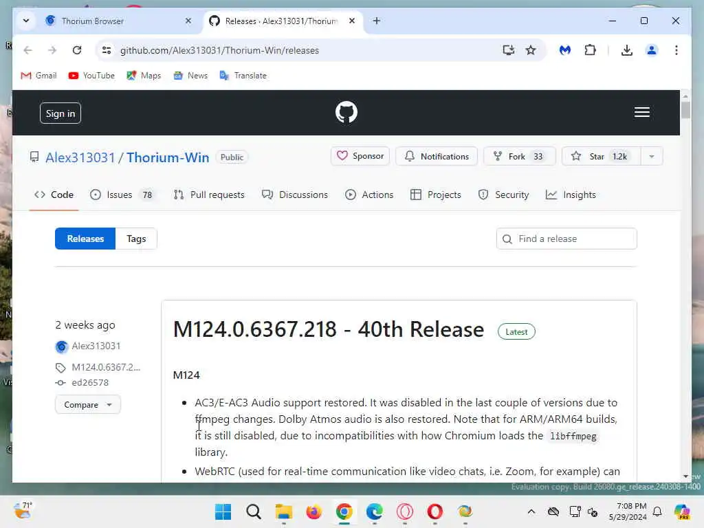Open the Discussions tab
This screenshot has width=704, height=528.
tap(295, 195)
